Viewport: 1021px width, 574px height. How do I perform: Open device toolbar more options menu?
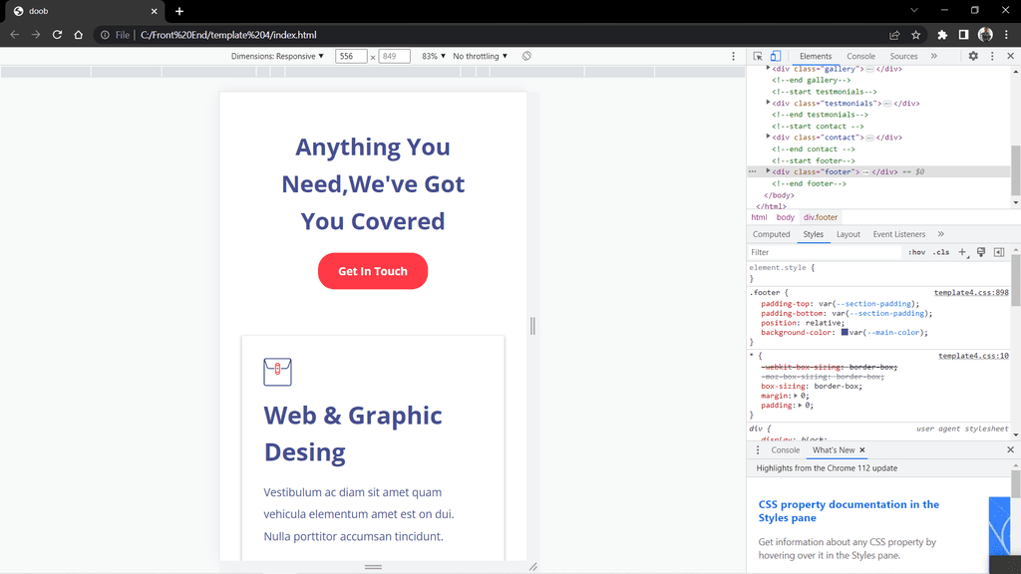(x=733, y=56)
